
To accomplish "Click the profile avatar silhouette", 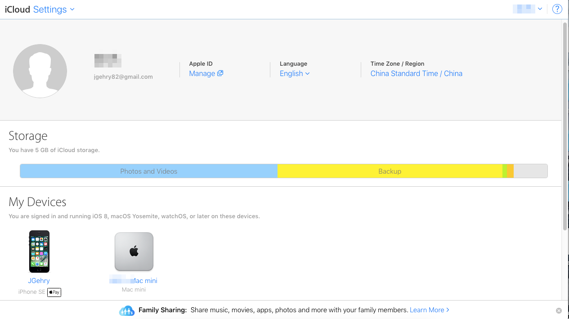I will point(40,71).
